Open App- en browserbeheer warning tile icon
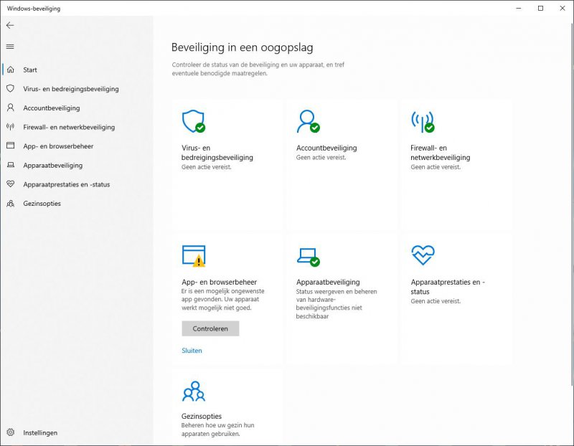The width and height of the screenshot is (574, 446). 193,255
